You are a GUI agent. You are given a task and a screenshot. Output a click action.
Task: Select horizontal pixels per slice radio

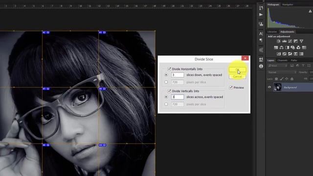166,82
